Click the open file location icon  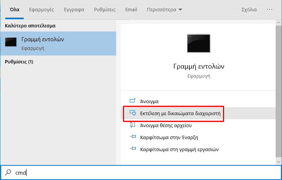132,125
